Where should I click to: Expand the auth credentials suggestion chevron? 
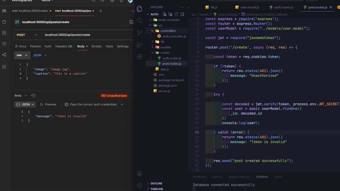pyautogui.click(x=122, y=104)
